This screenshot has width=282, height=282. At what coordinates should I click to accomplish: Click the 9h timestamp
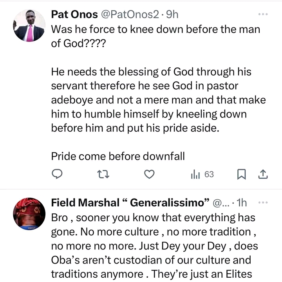(173, 15)
